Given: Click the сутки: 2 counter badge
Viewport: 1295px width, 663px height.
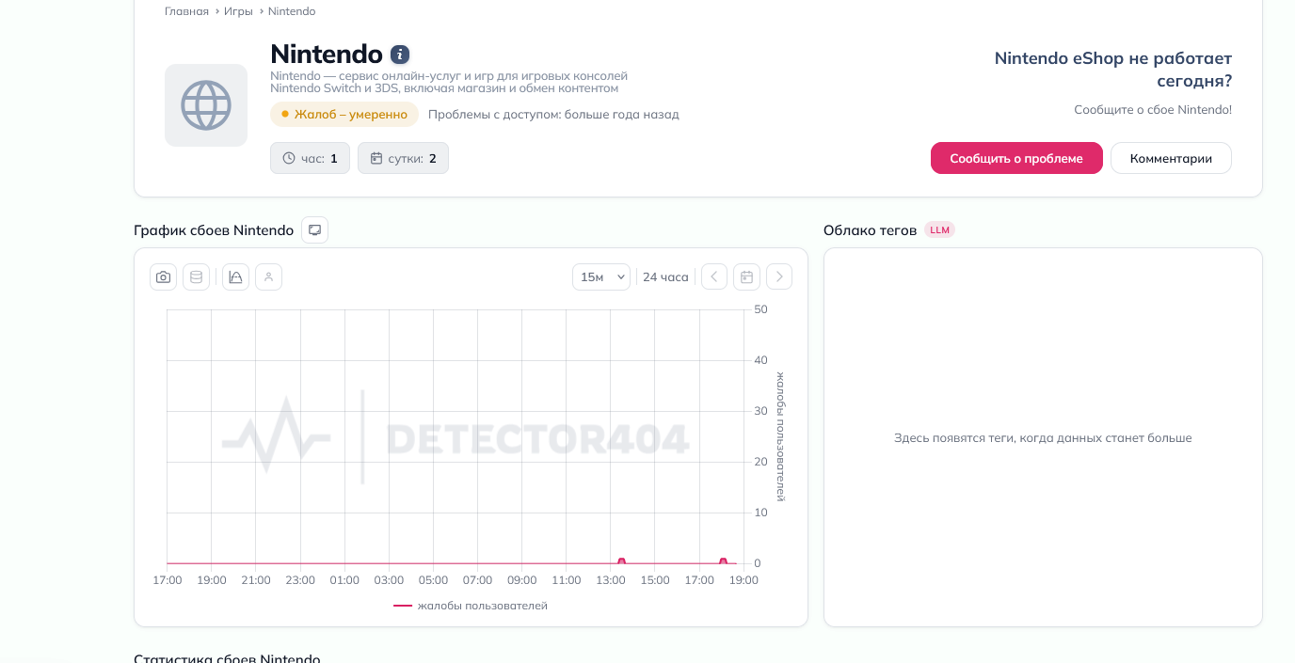Looking at the screenshot, I should 403,158.
